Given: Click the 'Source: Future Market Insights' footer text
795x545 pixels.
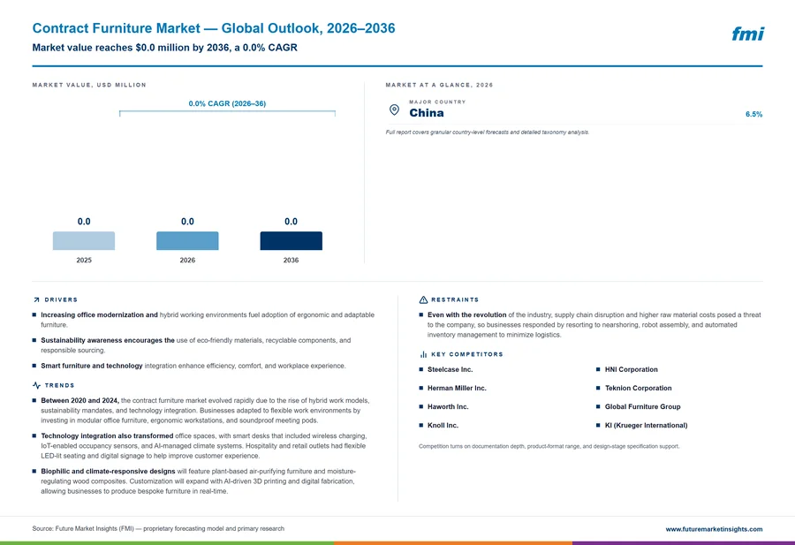Looking at the screenshot, I should 158,529.
